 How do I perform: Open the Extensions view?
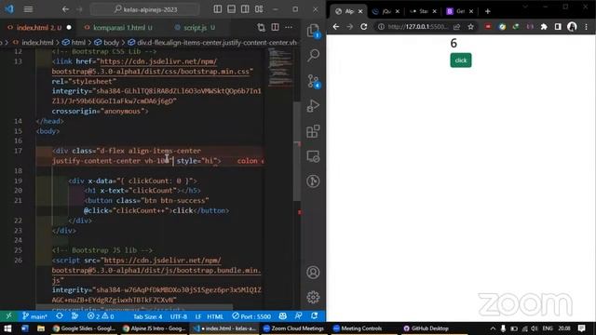click(x=313, y=131)
